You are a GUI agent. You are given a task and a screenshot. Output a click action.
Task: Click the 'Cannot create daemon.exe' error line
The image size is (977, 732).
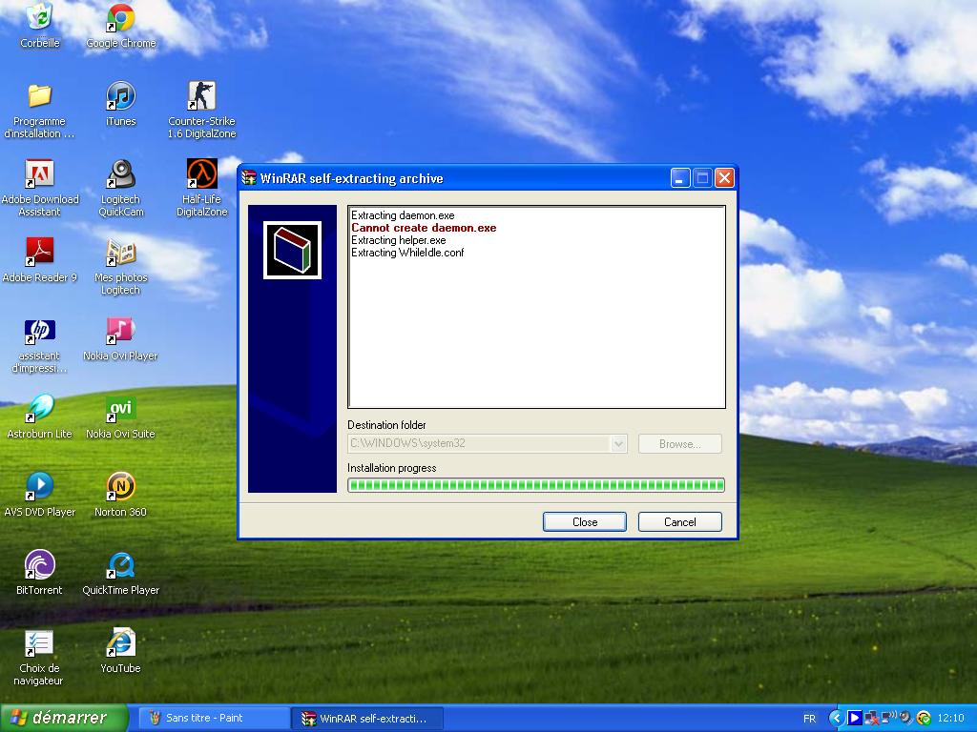coord(424,228)
